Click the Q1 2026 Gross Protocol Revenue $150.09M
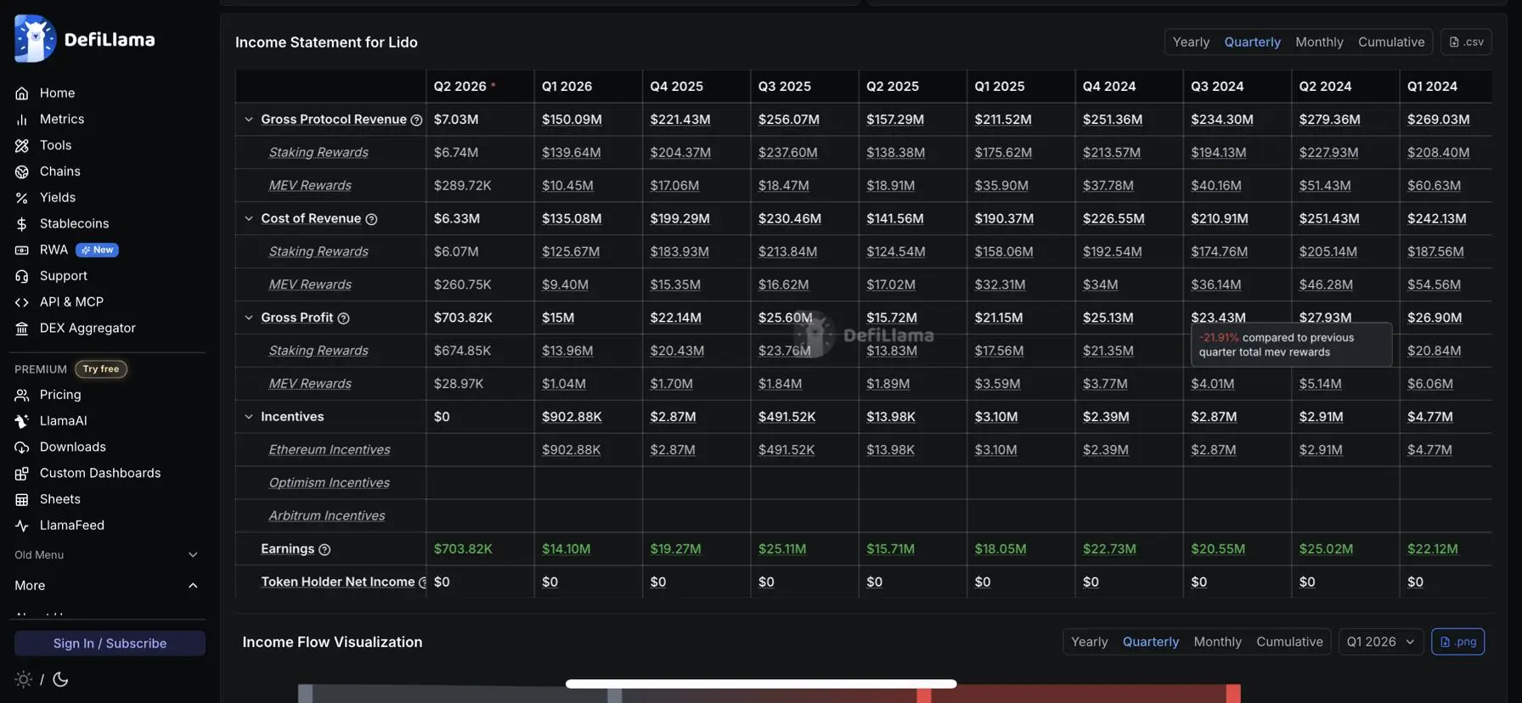This screenshot has height=703, width=1522. point(572,120)
